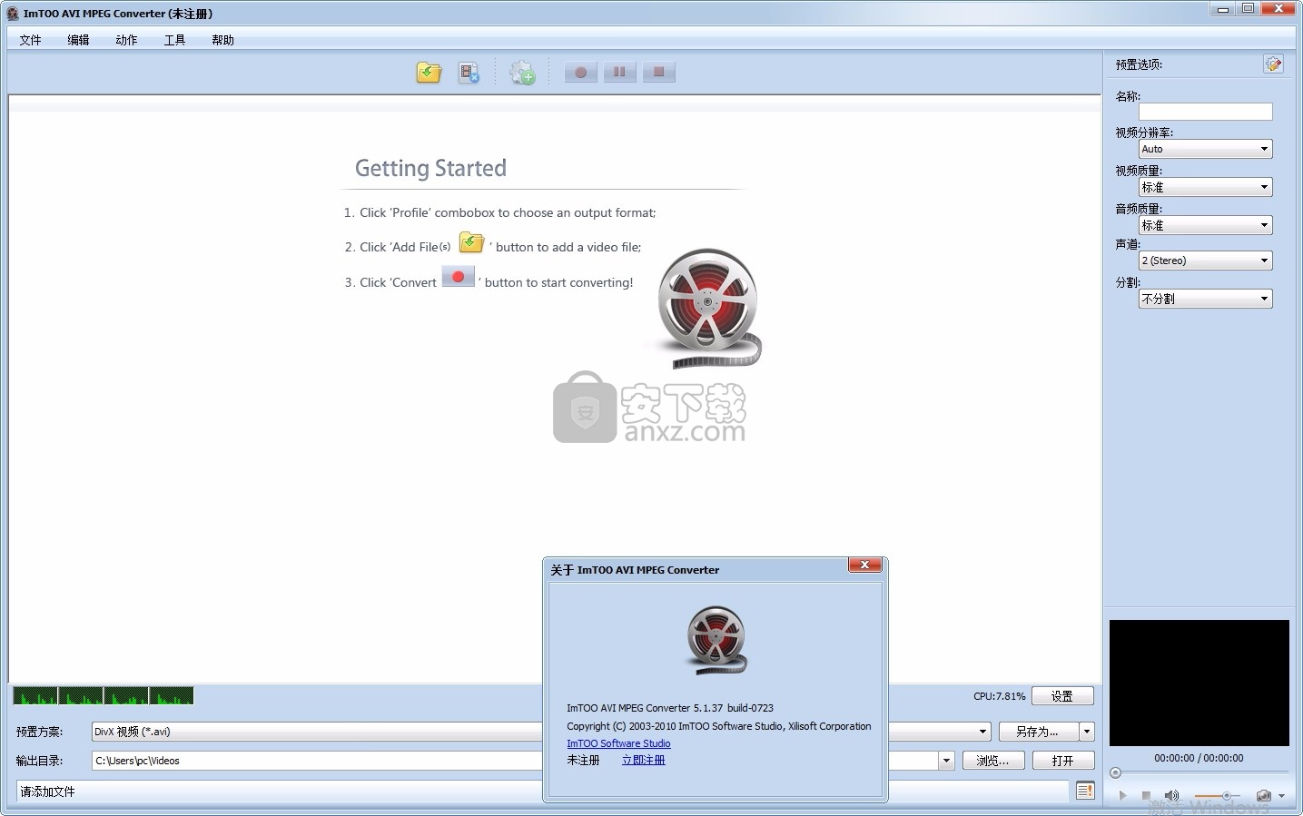Viewport: 1303px width, 816px height.
Task: Click the app icon in the title bar
Action: [x=13, y=14]
